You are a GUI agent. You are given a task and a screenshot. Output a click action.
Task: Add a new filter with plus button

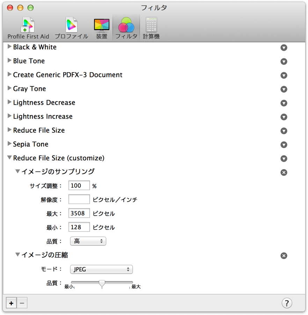[11, 303]
